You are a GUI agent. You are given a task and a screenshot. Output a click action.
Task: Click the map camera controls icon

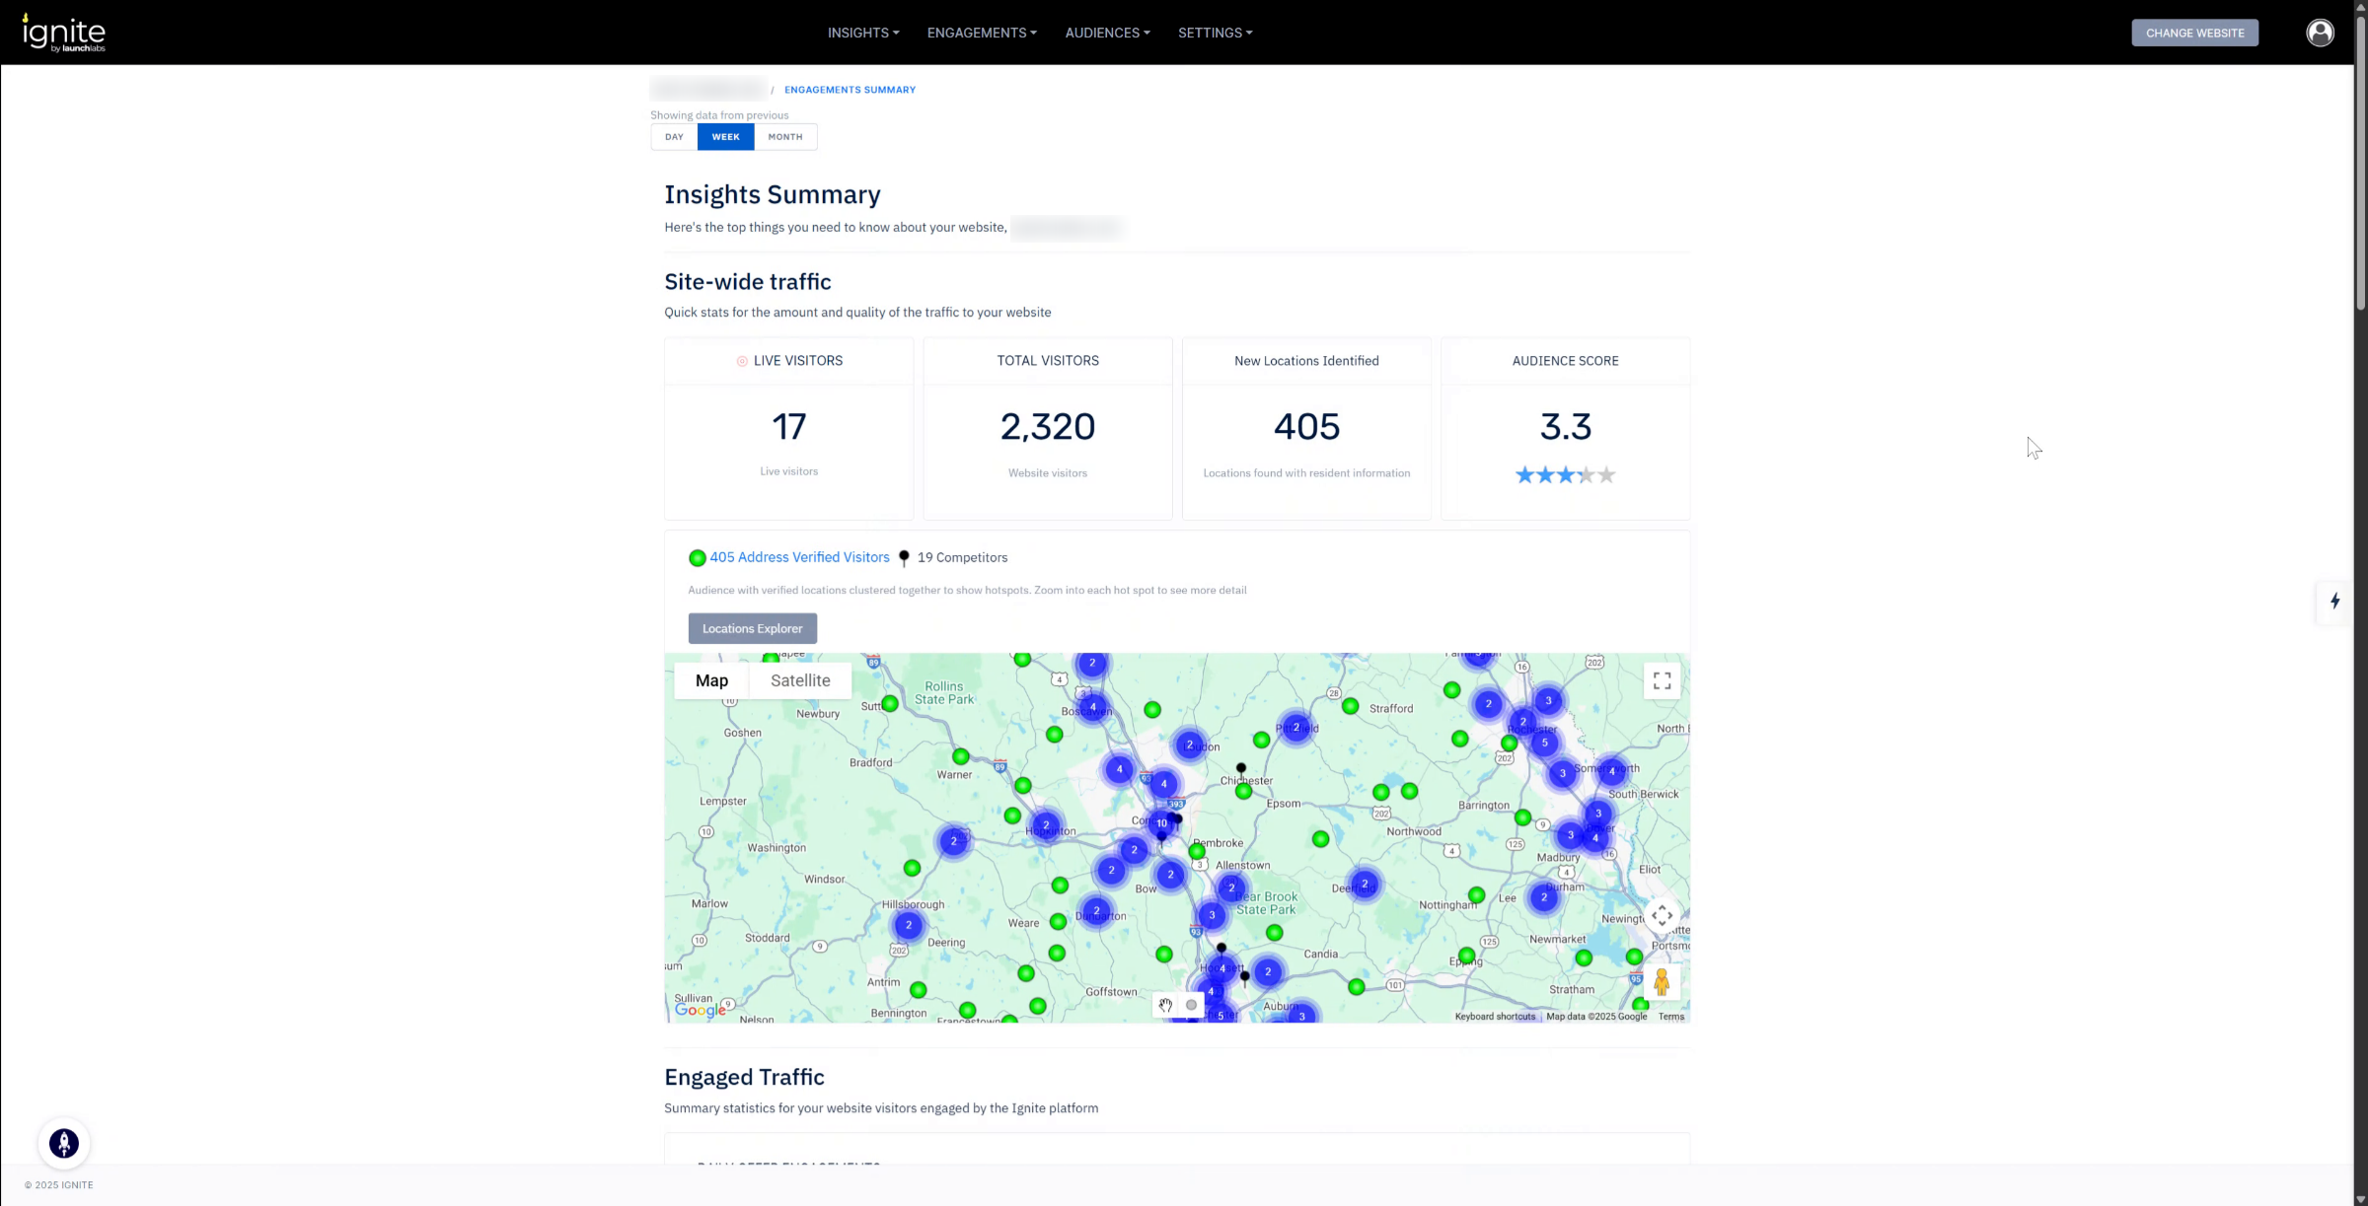click(1662, 916)
